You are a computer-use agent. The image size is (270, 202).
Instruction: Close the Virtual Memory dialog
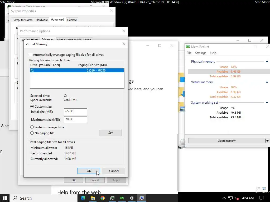(x=123, y=44)
